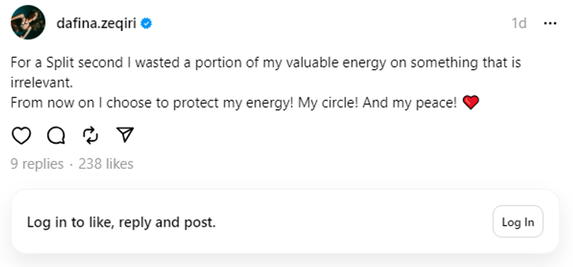Share the post via the paper plane icon

[x=125, y=136]
